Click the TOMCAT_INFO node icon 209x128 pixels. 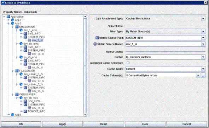25,111
